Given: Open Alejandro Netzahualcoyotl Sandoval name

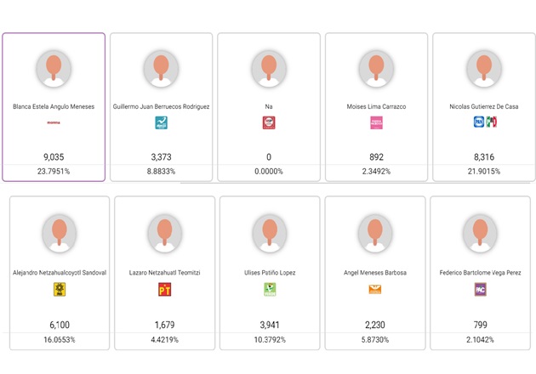Looking at the screenshot, I should tap(60, 273).
